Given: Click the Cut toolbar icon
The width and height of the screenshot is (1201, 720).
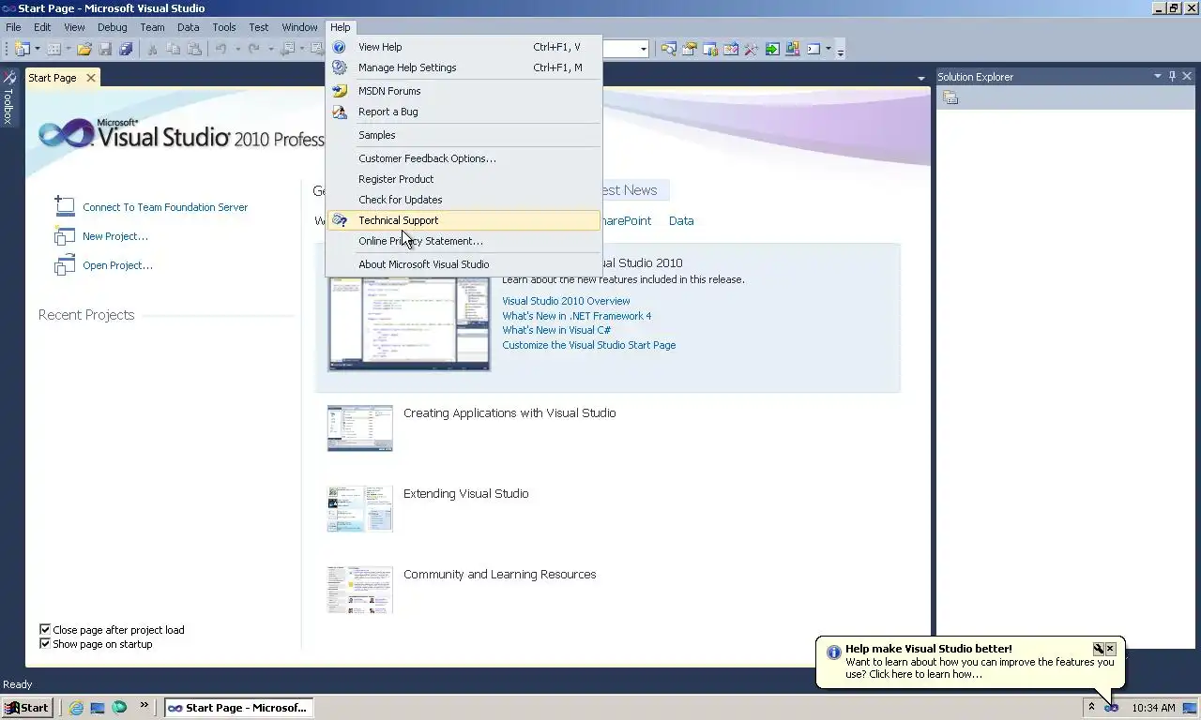Looking at the screenshot, I should (x=152, y=49).
